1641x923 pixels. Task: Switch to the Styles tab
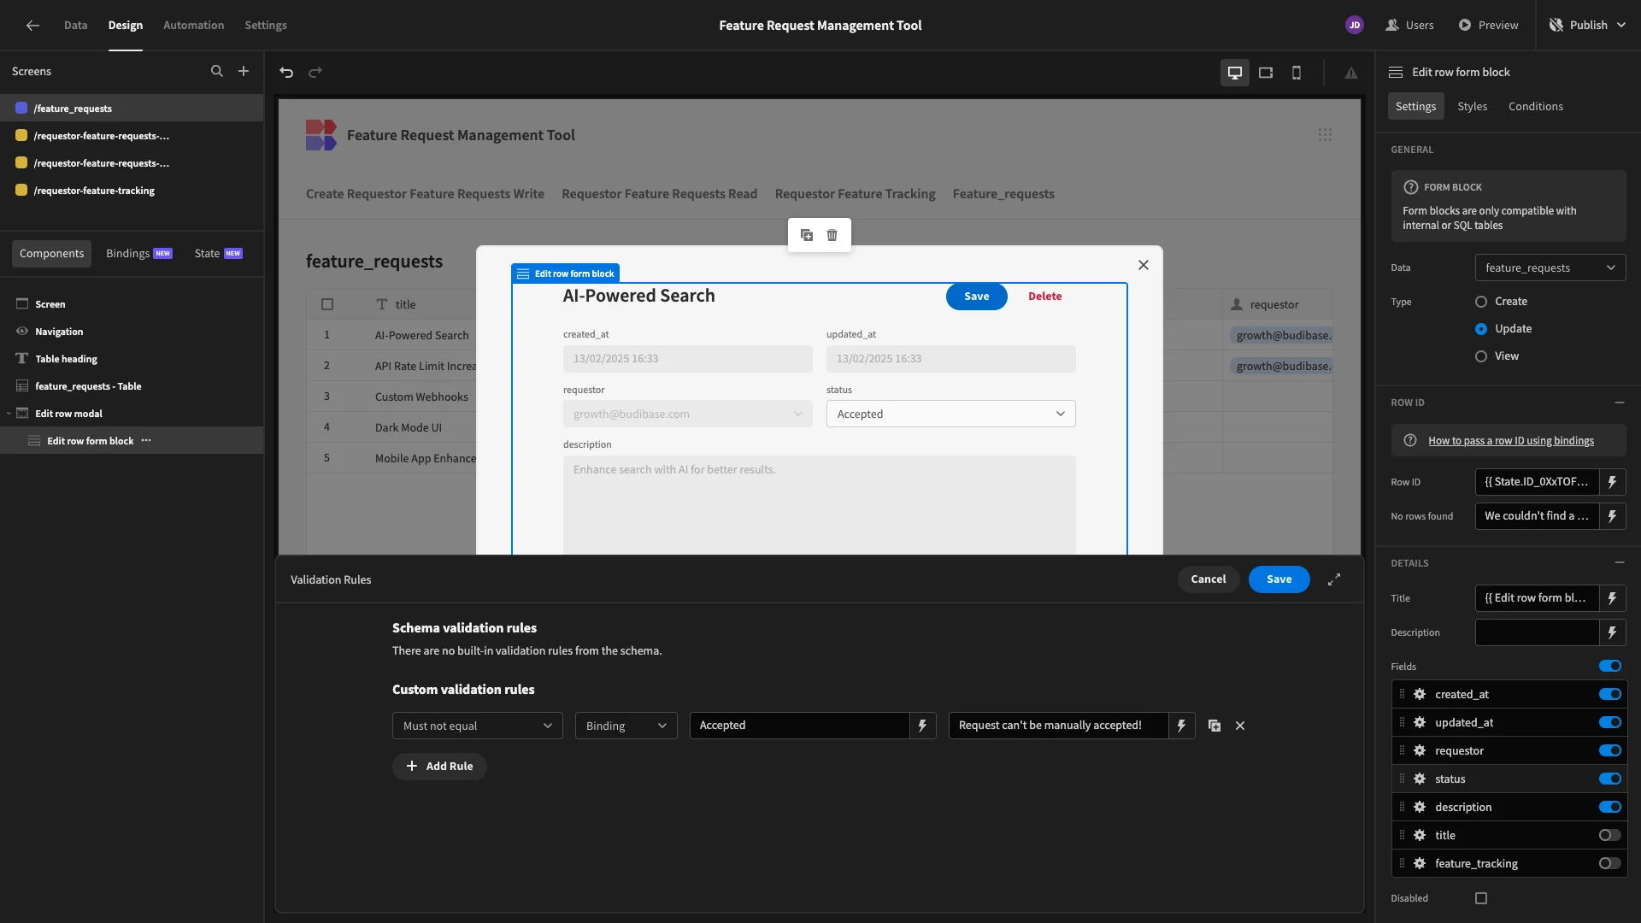(1472, 106)
